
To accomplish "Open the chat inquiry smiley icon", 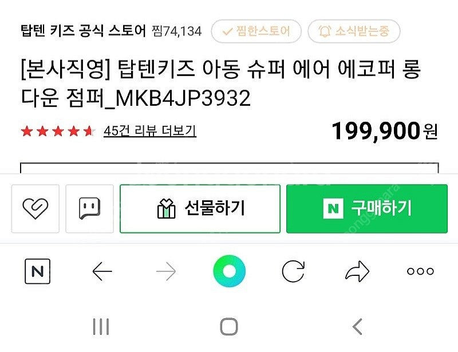I will [x=89, y=208].
